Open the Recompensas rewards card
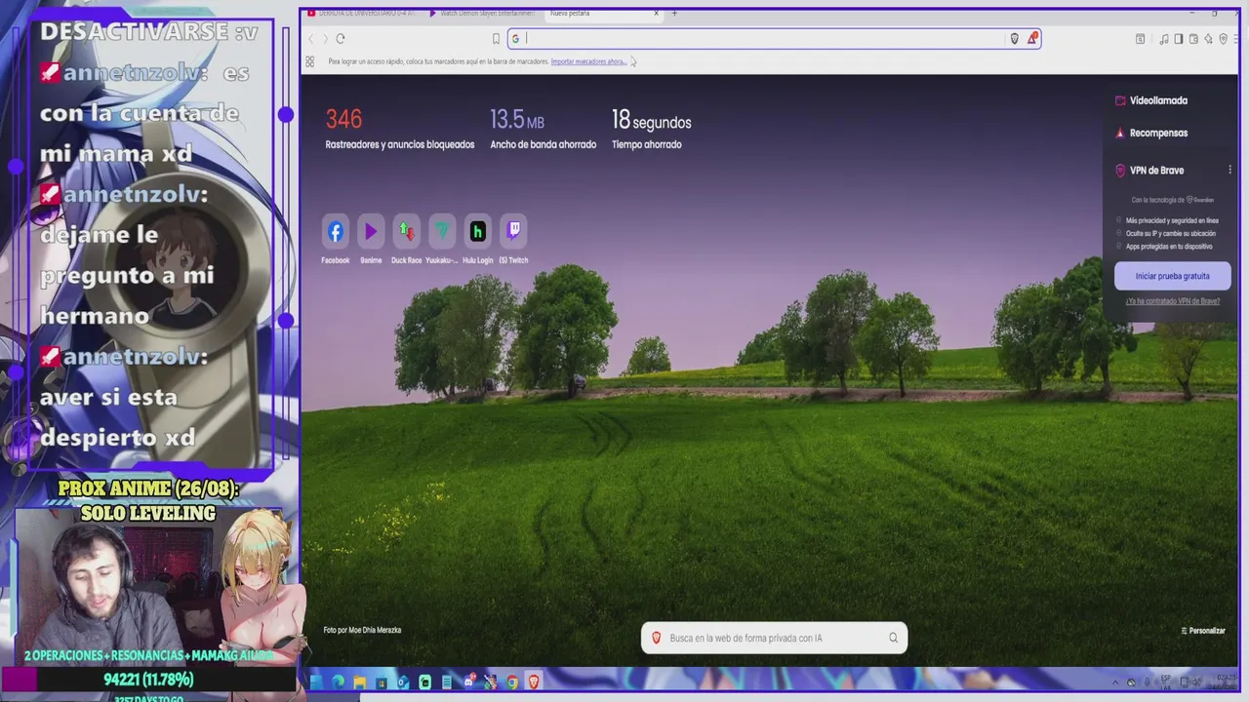 tap(1151, 133)
